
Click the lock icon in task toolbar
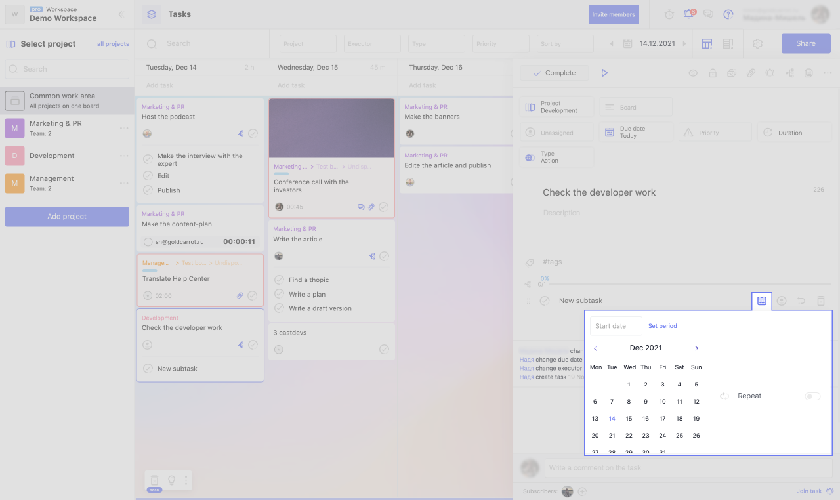point(712,73)
